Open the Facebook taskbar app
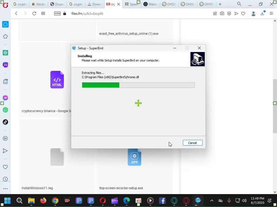The width and height of the screenshot is (277, 207). [162, 201]
